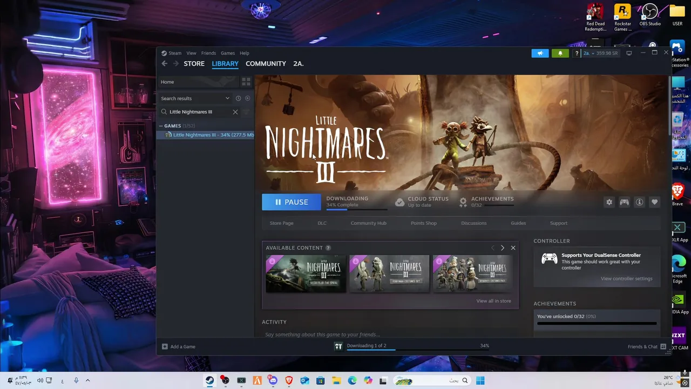
Task: Switch library to grid view icon
Action: tap(246, 82)
